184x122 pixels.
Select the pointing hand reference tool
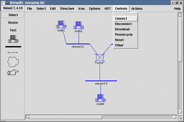pos(13,73)
